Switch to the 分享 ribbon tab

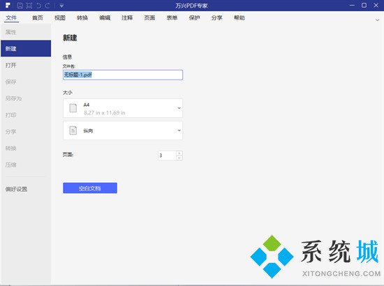tap(216, 18)
